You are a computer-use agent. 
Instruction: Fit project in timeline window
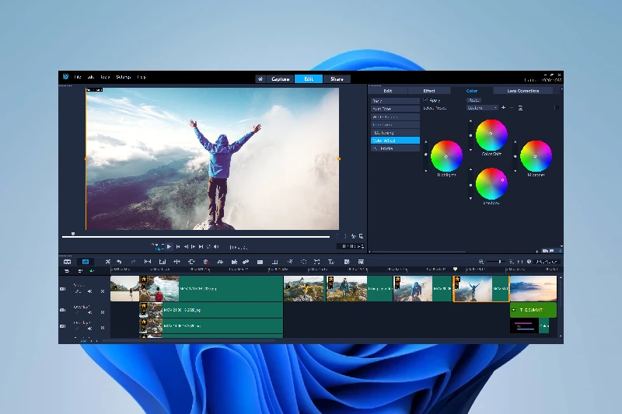pos(519,262)
